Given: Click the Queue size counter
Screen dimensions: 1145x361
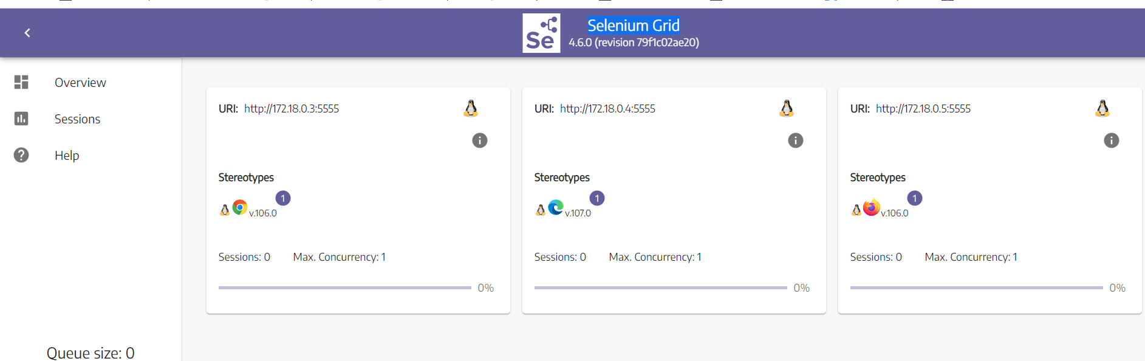Looking at the screenshot, I should tap(90, 352).
